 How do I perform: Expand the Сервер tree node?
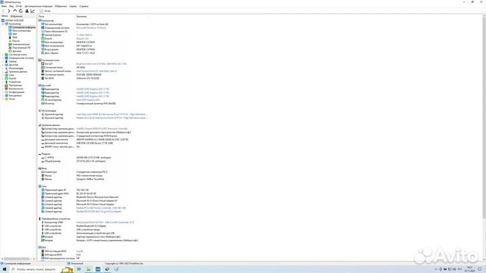tap(3, 61)
